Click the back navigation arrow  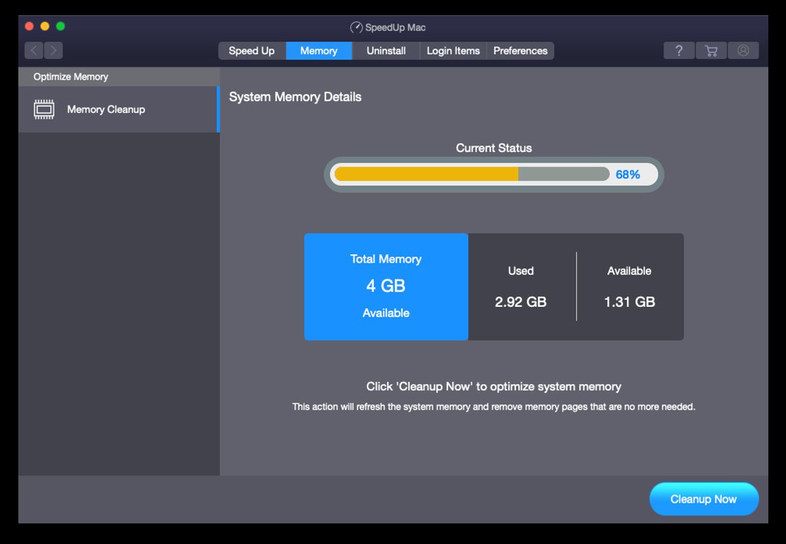[x=34, y=50]
